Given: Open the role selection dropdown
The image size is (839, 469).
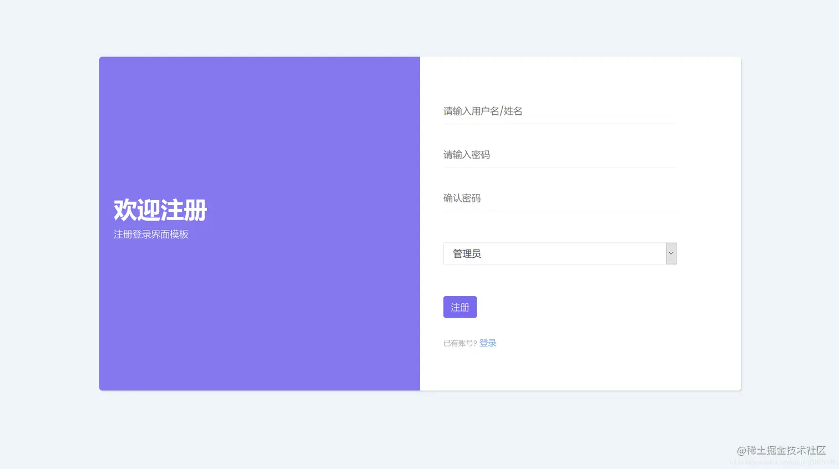Looking at the screenshot, I should tap(559, 253).
